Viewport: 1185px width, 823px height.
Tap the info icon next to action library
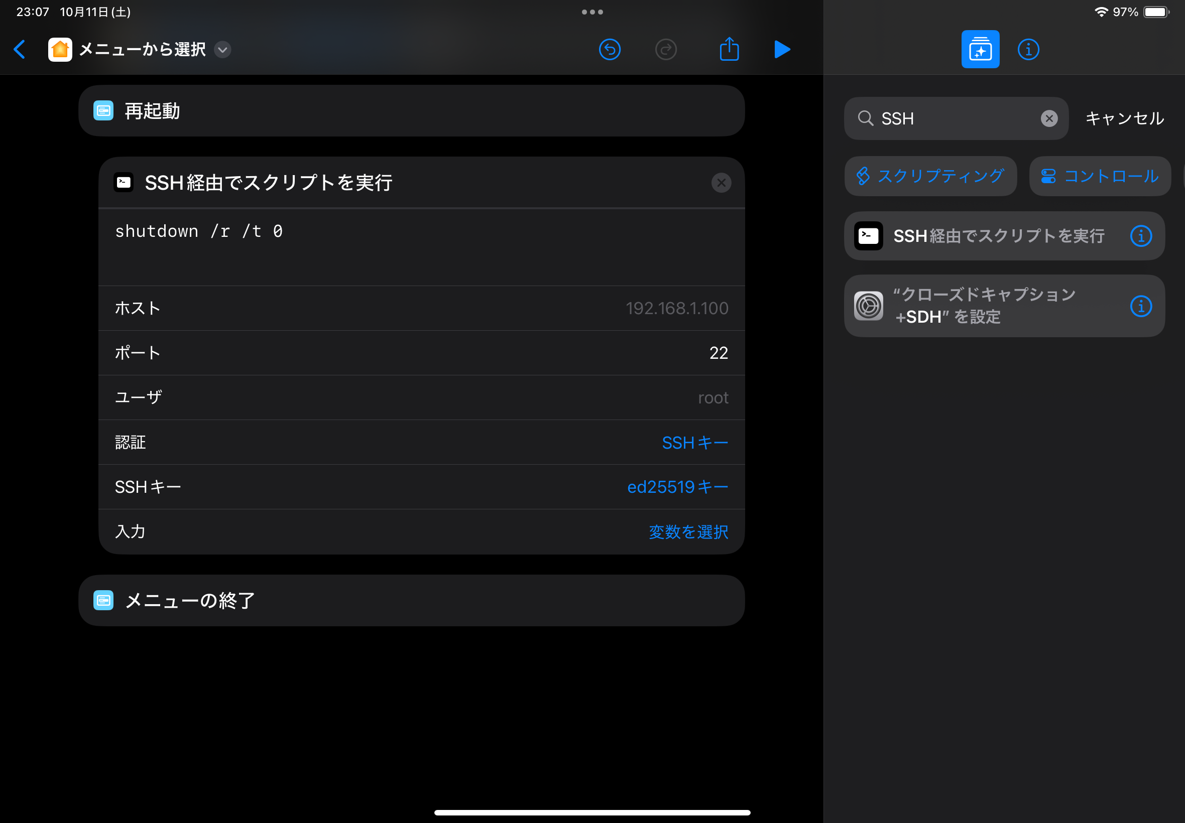tap(1028, 49)
